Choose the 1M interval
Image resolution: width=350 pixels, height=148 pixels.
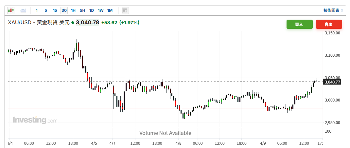pyautogui.click(x=110, y=10)
